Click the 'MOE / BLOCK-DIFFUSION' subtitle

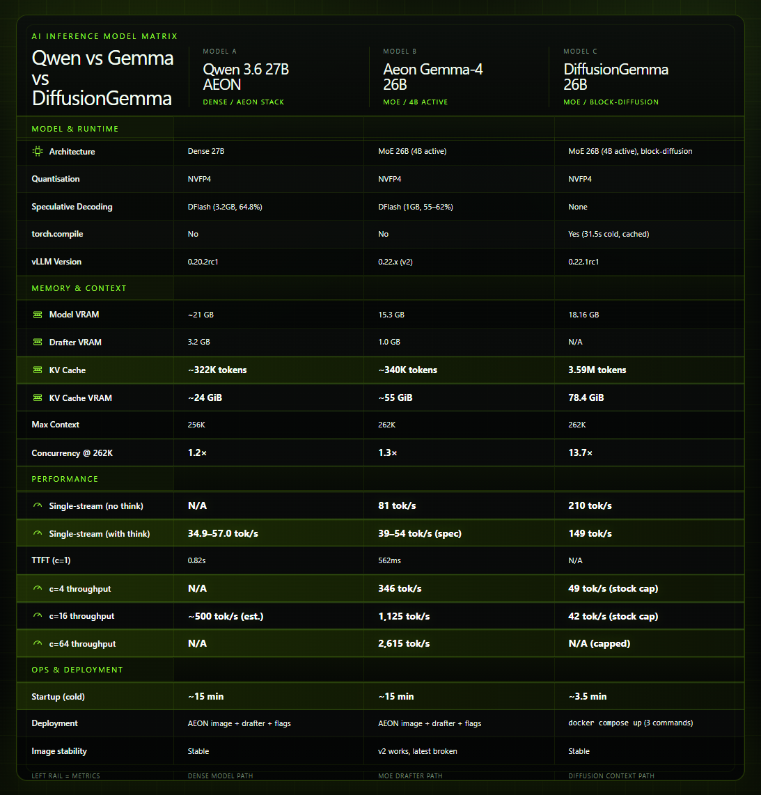611,102
